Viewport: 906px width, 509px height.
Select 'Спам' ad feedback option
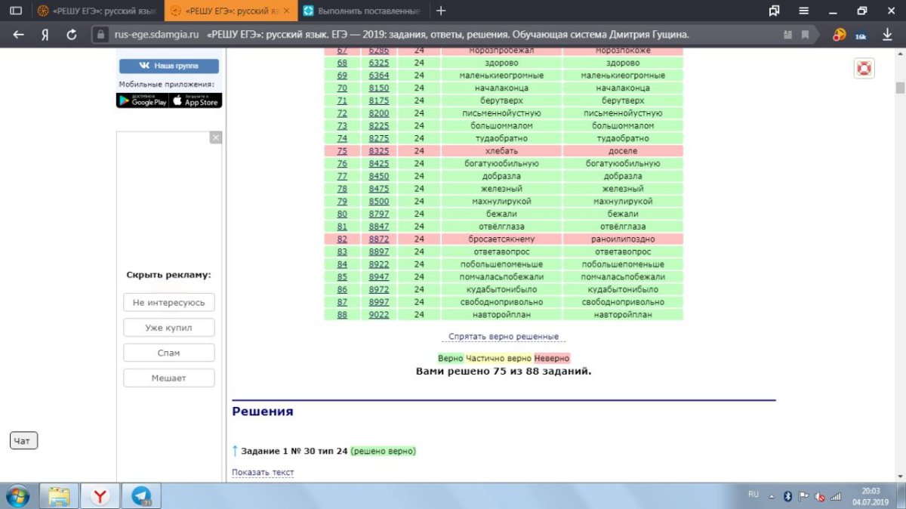(169, 353)
